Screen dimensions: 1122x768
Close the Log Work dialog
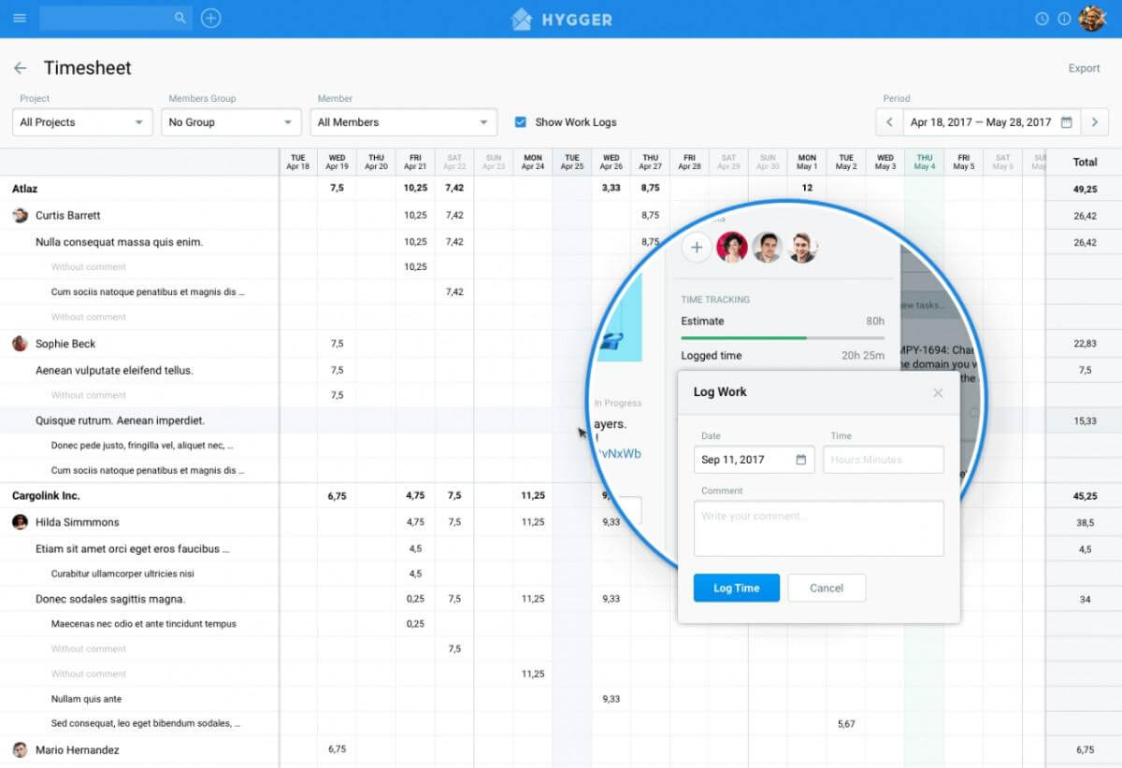tap(938, 393)
